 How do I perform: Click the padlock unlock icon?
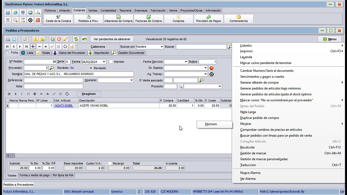(72, 47)
